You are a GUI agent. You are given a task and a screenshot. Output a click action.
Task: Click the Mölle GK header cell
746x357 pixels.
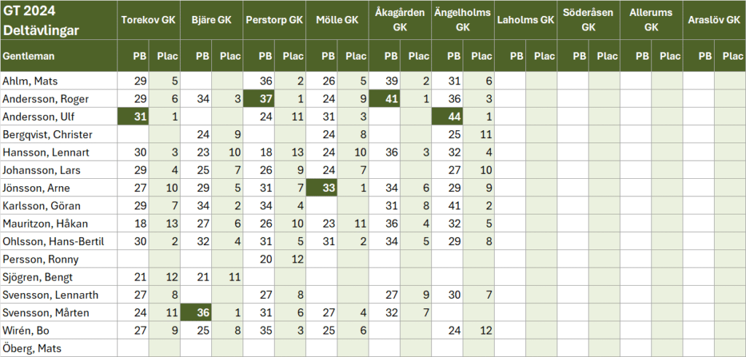pos(337,20)
